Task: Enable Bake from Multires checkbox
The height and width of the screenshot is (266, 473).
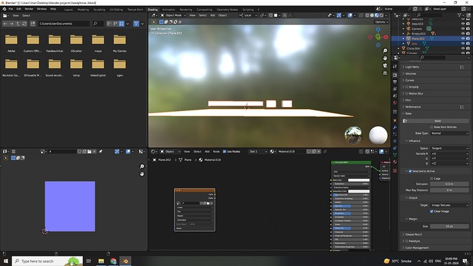Action: click(431, 127)
